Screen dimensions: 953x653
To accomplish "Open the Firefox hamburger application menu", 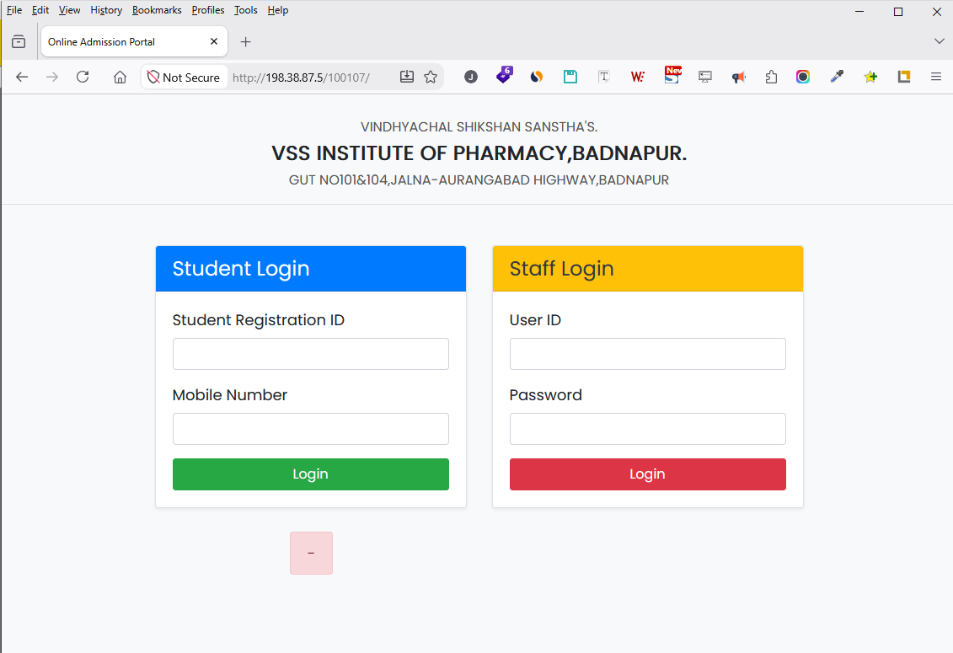I will pos(936,77).
